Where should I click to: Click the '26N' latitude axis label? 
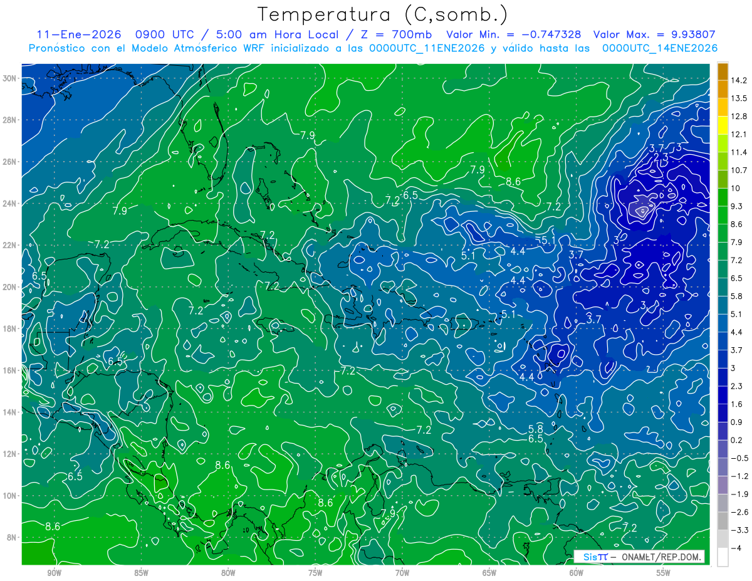pyautogui.click(x=9, y=162)
